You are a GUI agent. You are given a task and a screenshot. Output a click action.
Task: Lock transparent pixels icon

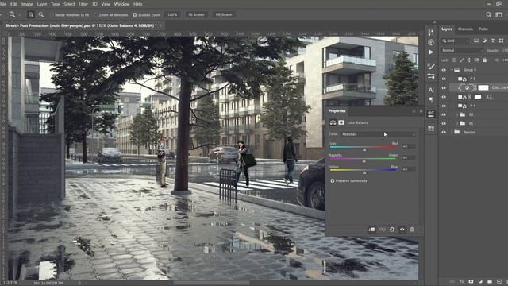point(454,60)
